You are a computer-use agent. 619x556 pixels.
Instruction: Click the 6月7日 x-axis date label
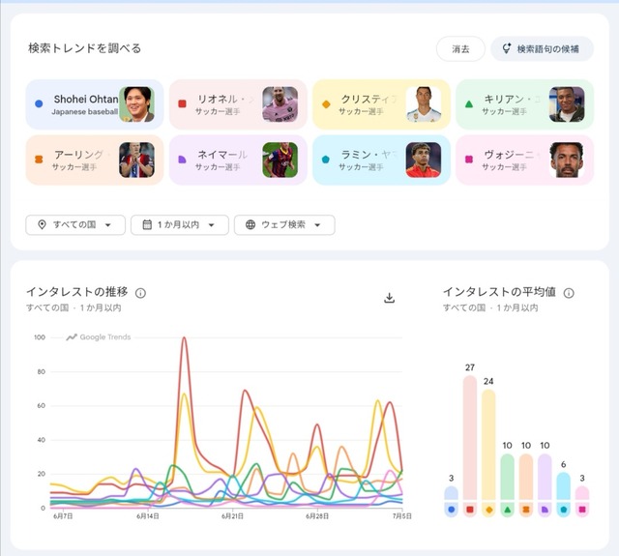[x=63, y=516]
